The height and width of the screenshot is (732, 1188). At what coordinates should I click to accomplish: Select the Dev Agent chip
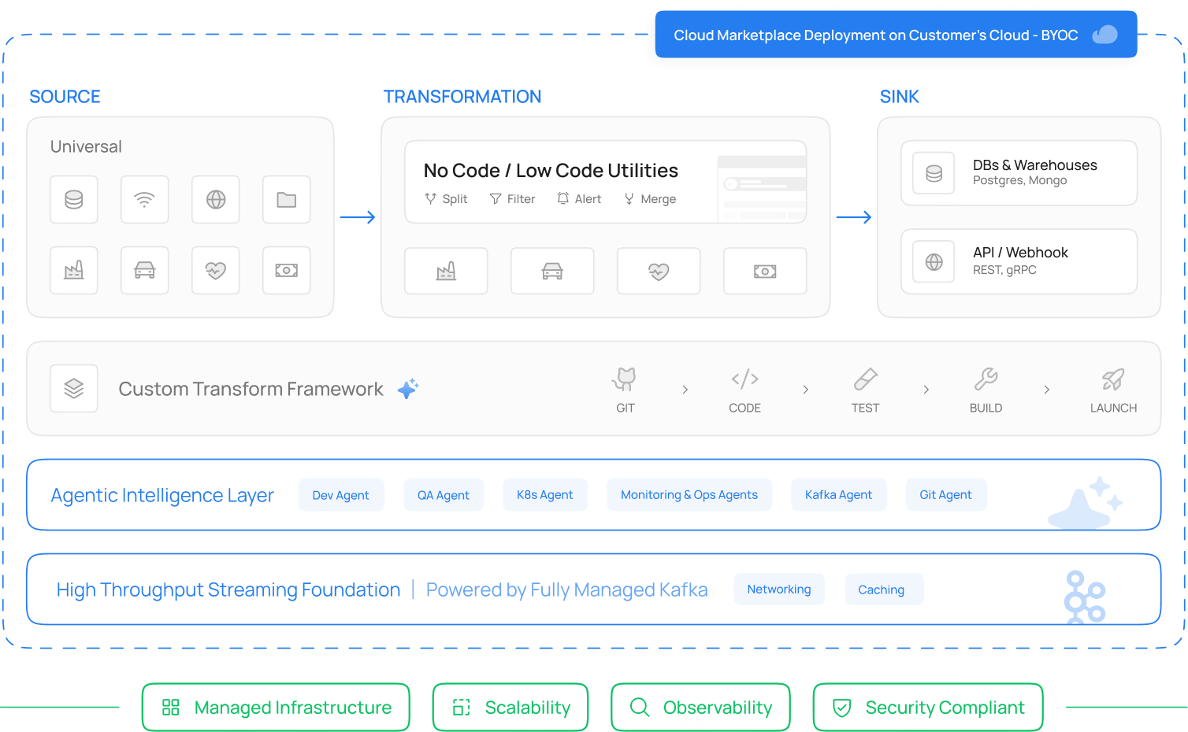(340, 495)
